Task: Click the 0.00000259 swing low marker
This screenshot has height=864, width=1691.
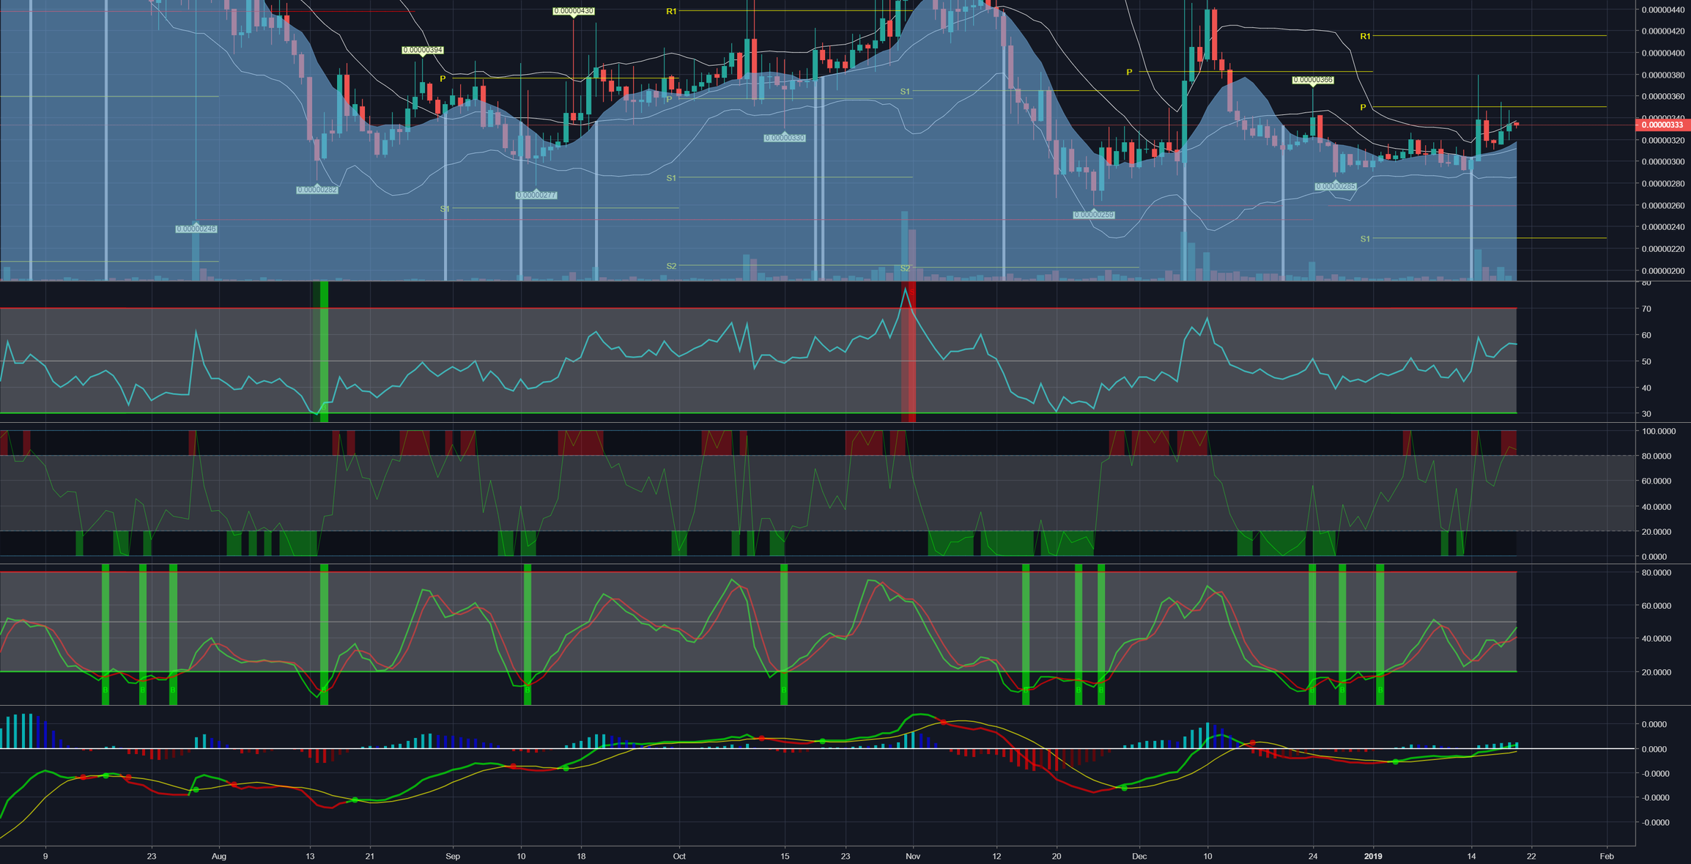Action: [1094, 215]
